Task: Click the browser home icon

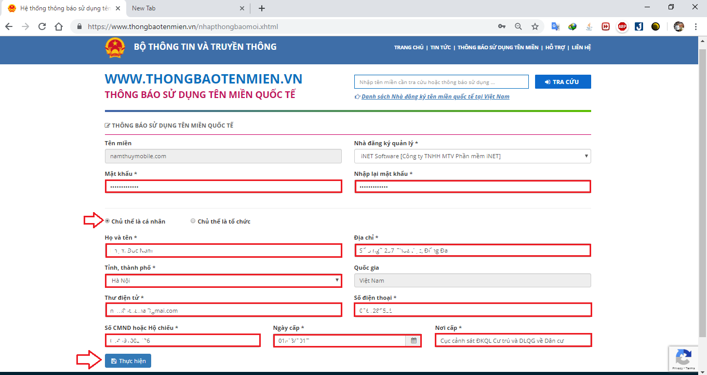Action: coord(58,26)
